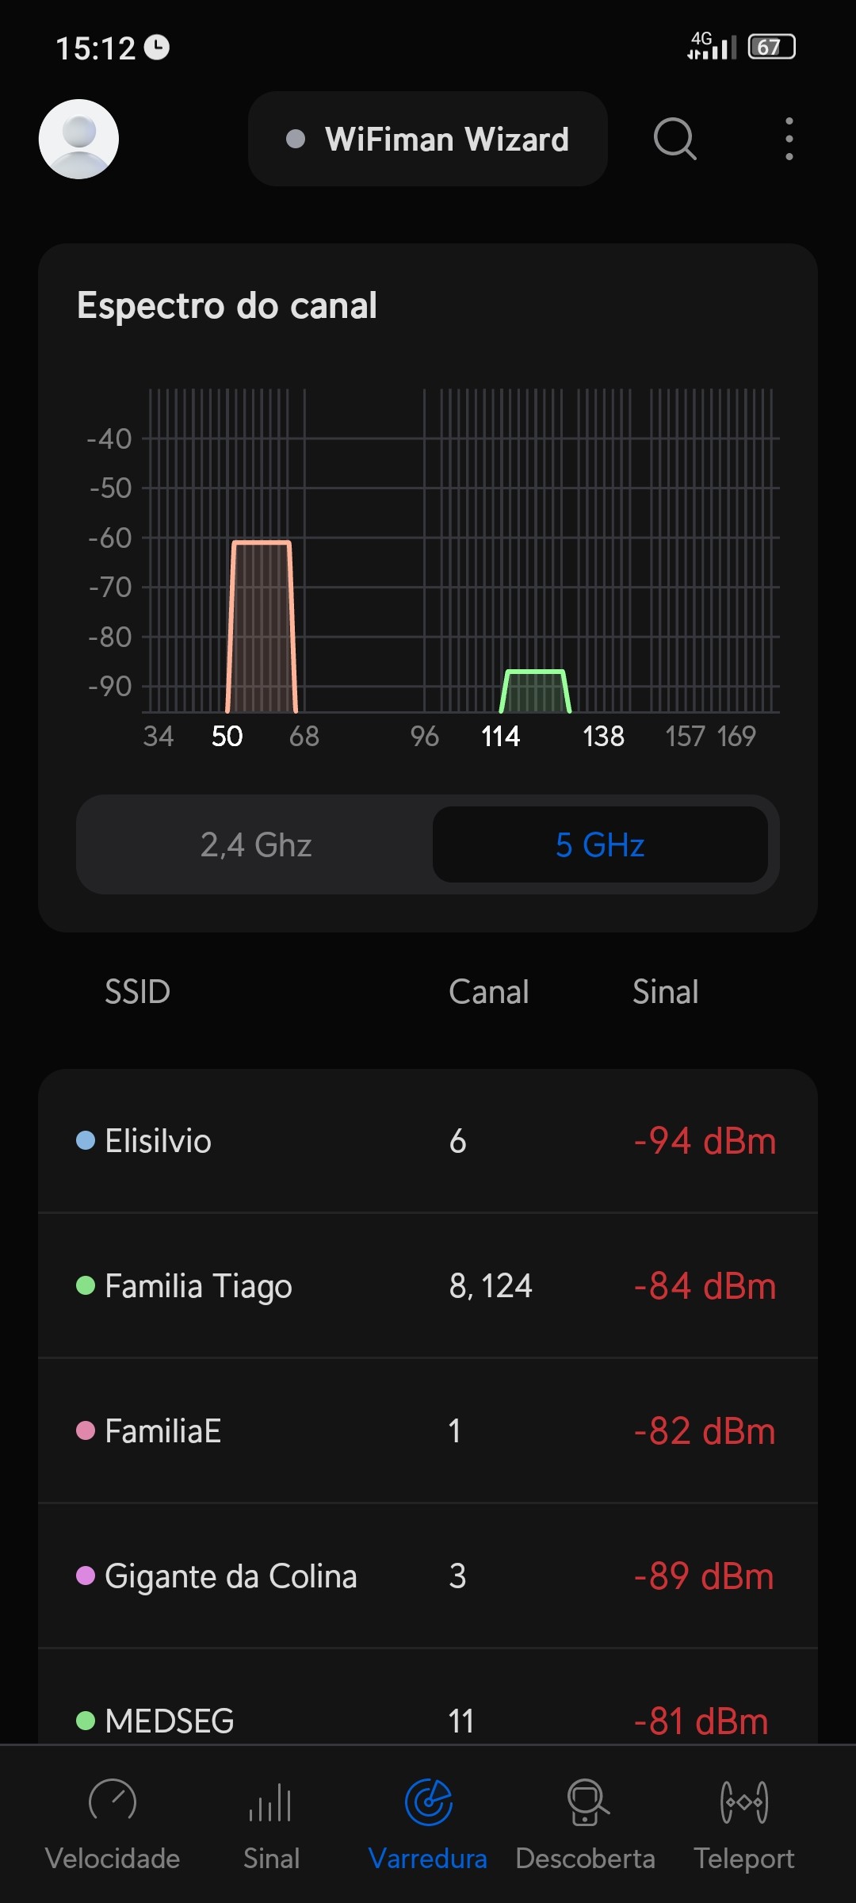This screenshot has width=856, height=1903.
Task: Open the three-dot overflow menu
Action: tap(789, 139)
